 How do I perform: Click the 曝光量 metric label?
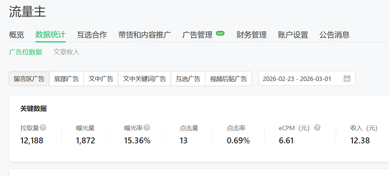tap(85, 128)
